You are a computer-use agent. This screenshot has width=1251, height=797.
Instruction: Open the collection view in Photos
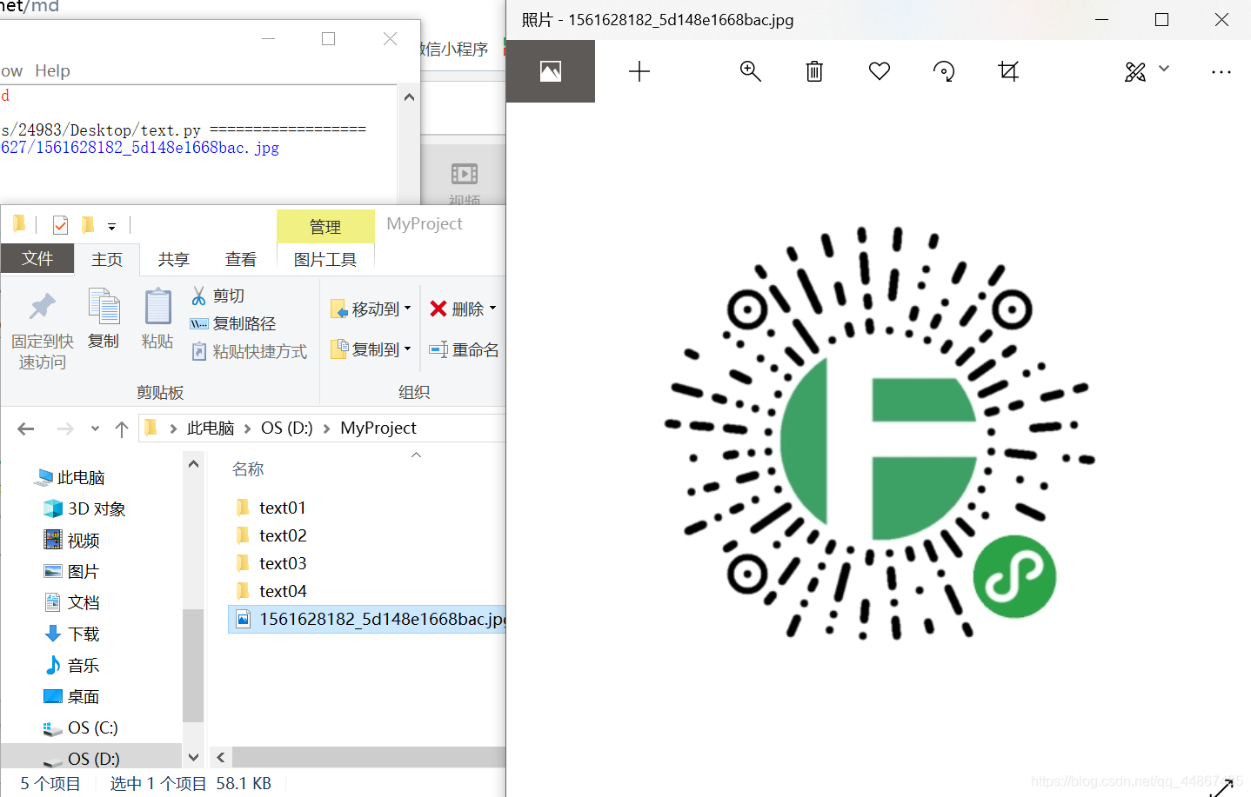[551, 71]
